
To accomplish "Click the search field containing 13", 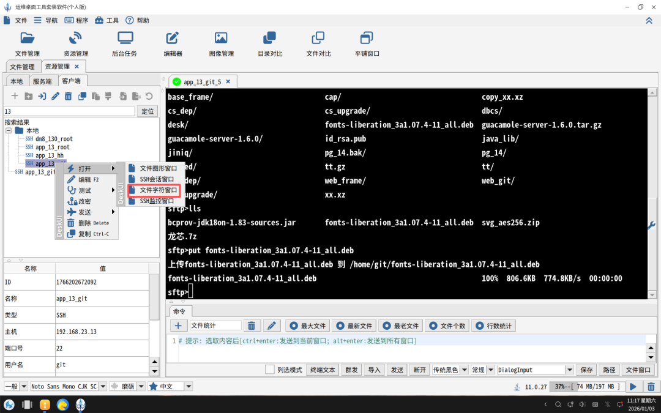I will (x=69, y=111).
